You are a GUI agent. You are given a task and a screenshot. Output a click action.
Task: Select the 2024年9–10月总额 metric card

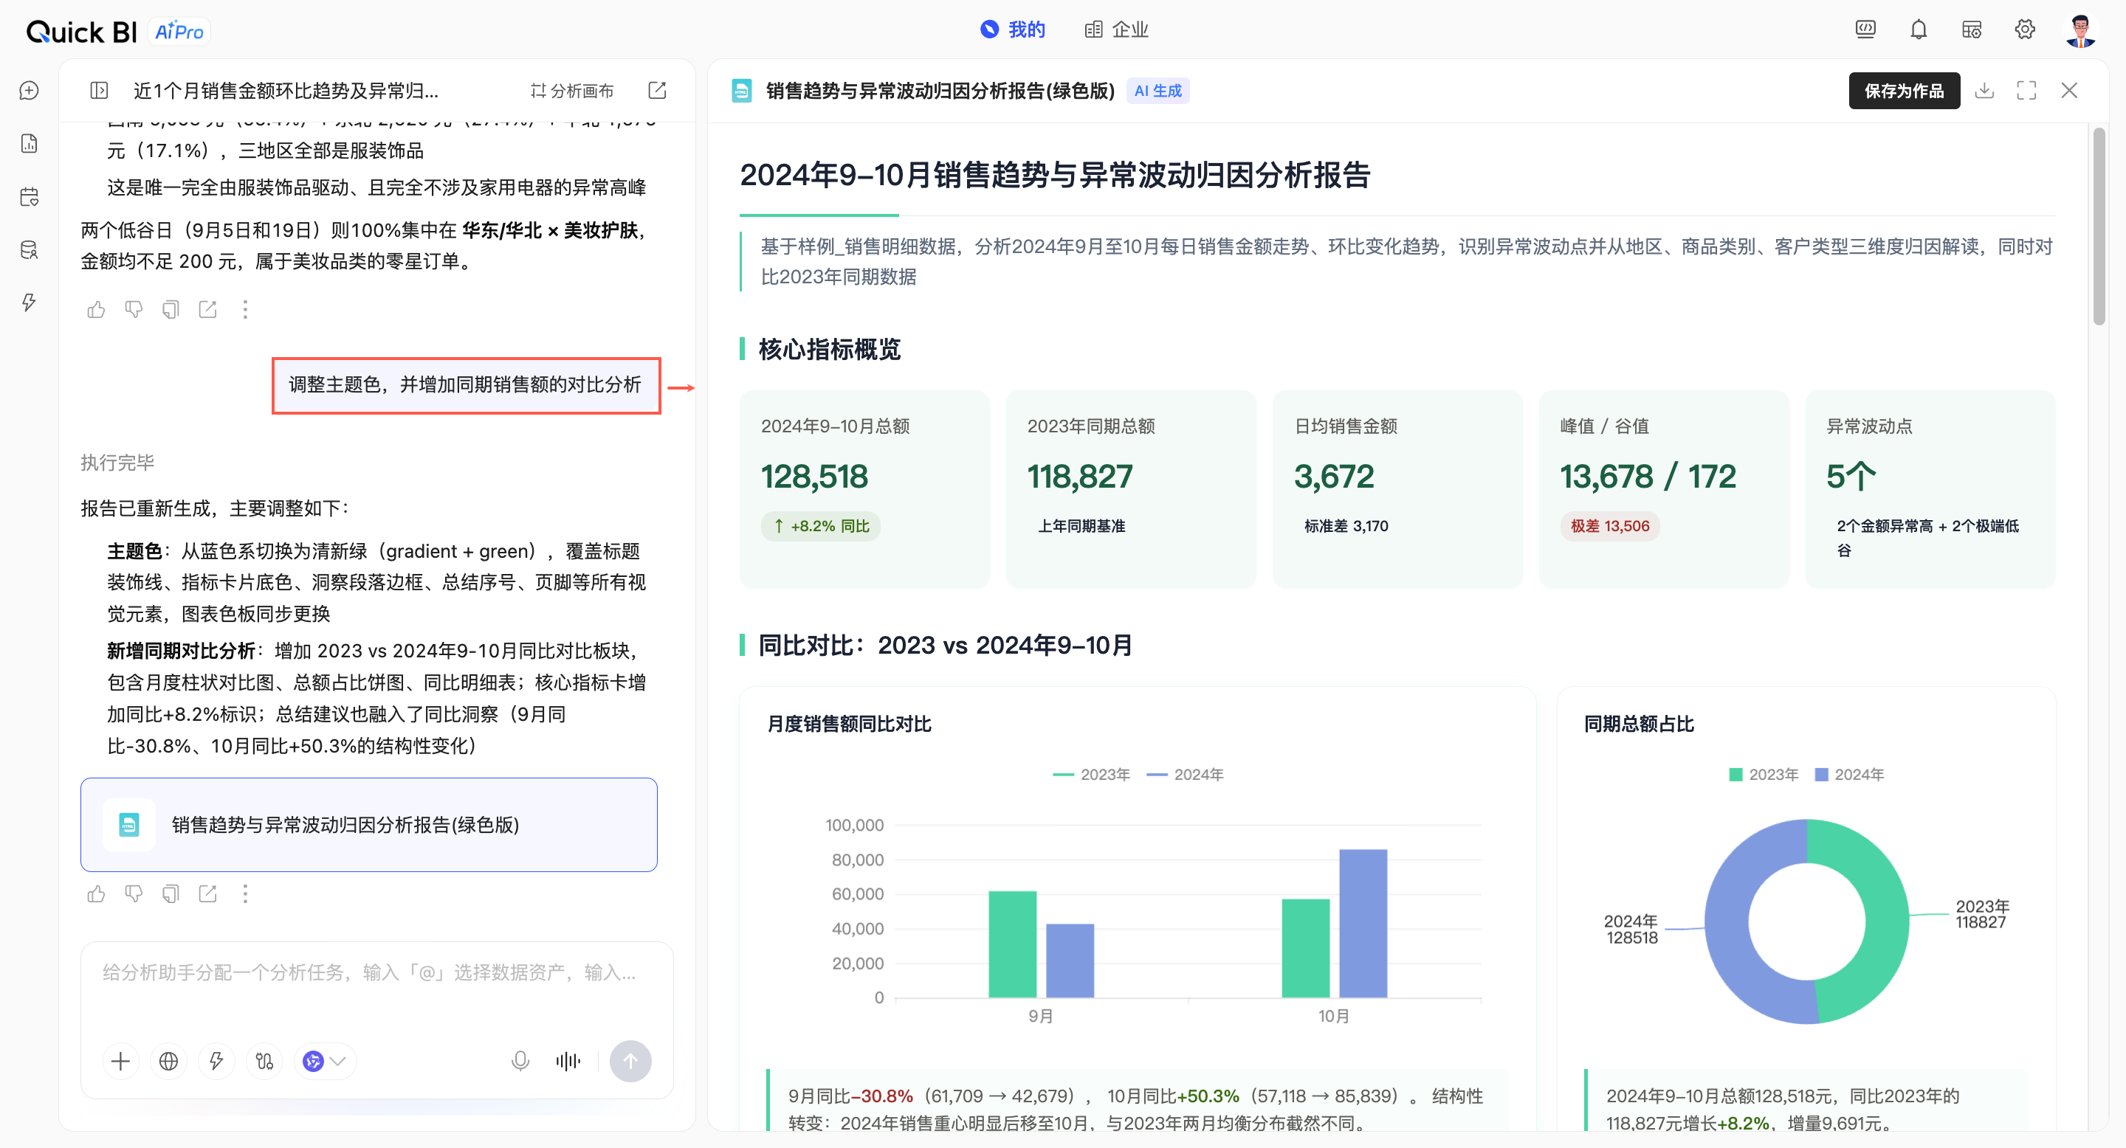pos(864,489)
